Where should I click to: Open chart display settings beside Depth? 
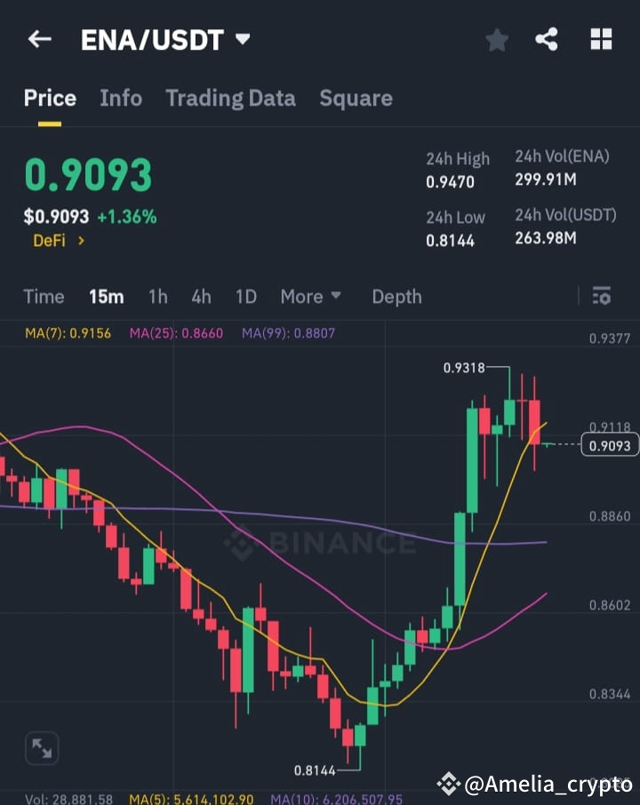coord(602,296)
